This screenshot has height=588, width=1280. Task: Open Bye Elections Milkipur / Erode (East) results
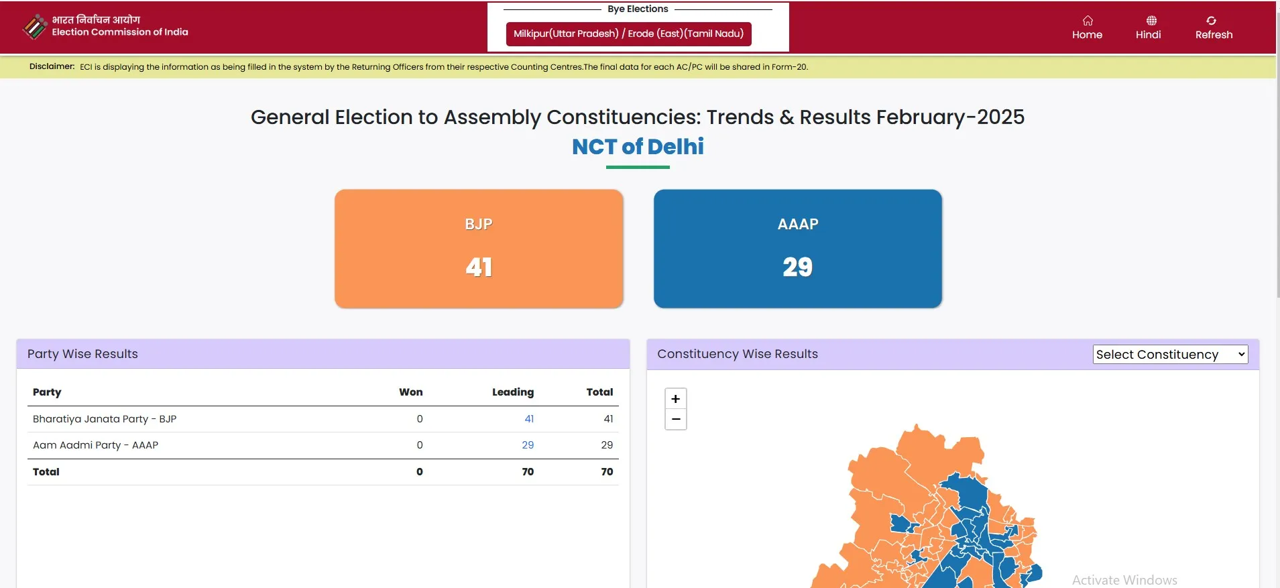click(x=628, y=34)
